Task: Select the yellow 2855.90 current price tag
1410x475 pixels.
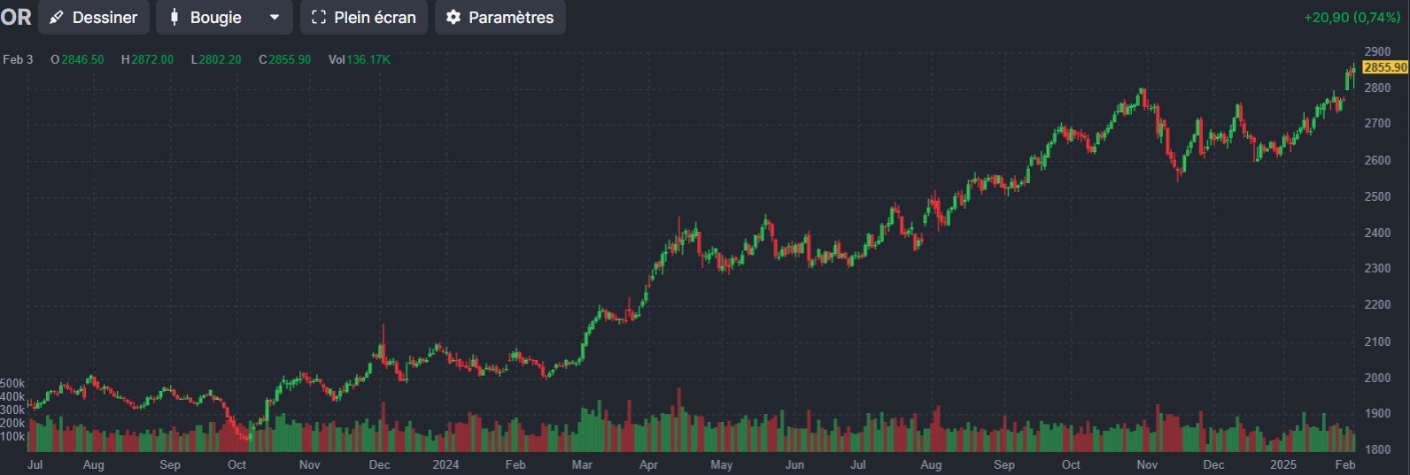Action: coord(1385,67)
